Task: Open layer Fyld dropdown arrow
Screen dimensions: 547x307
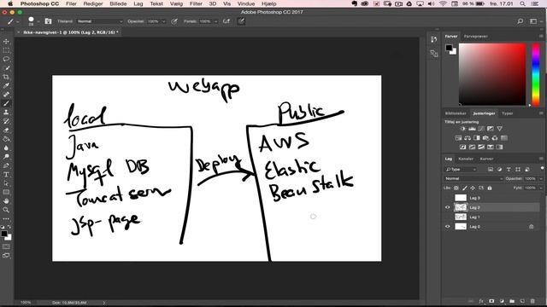Action: click(x=541, y=188)
